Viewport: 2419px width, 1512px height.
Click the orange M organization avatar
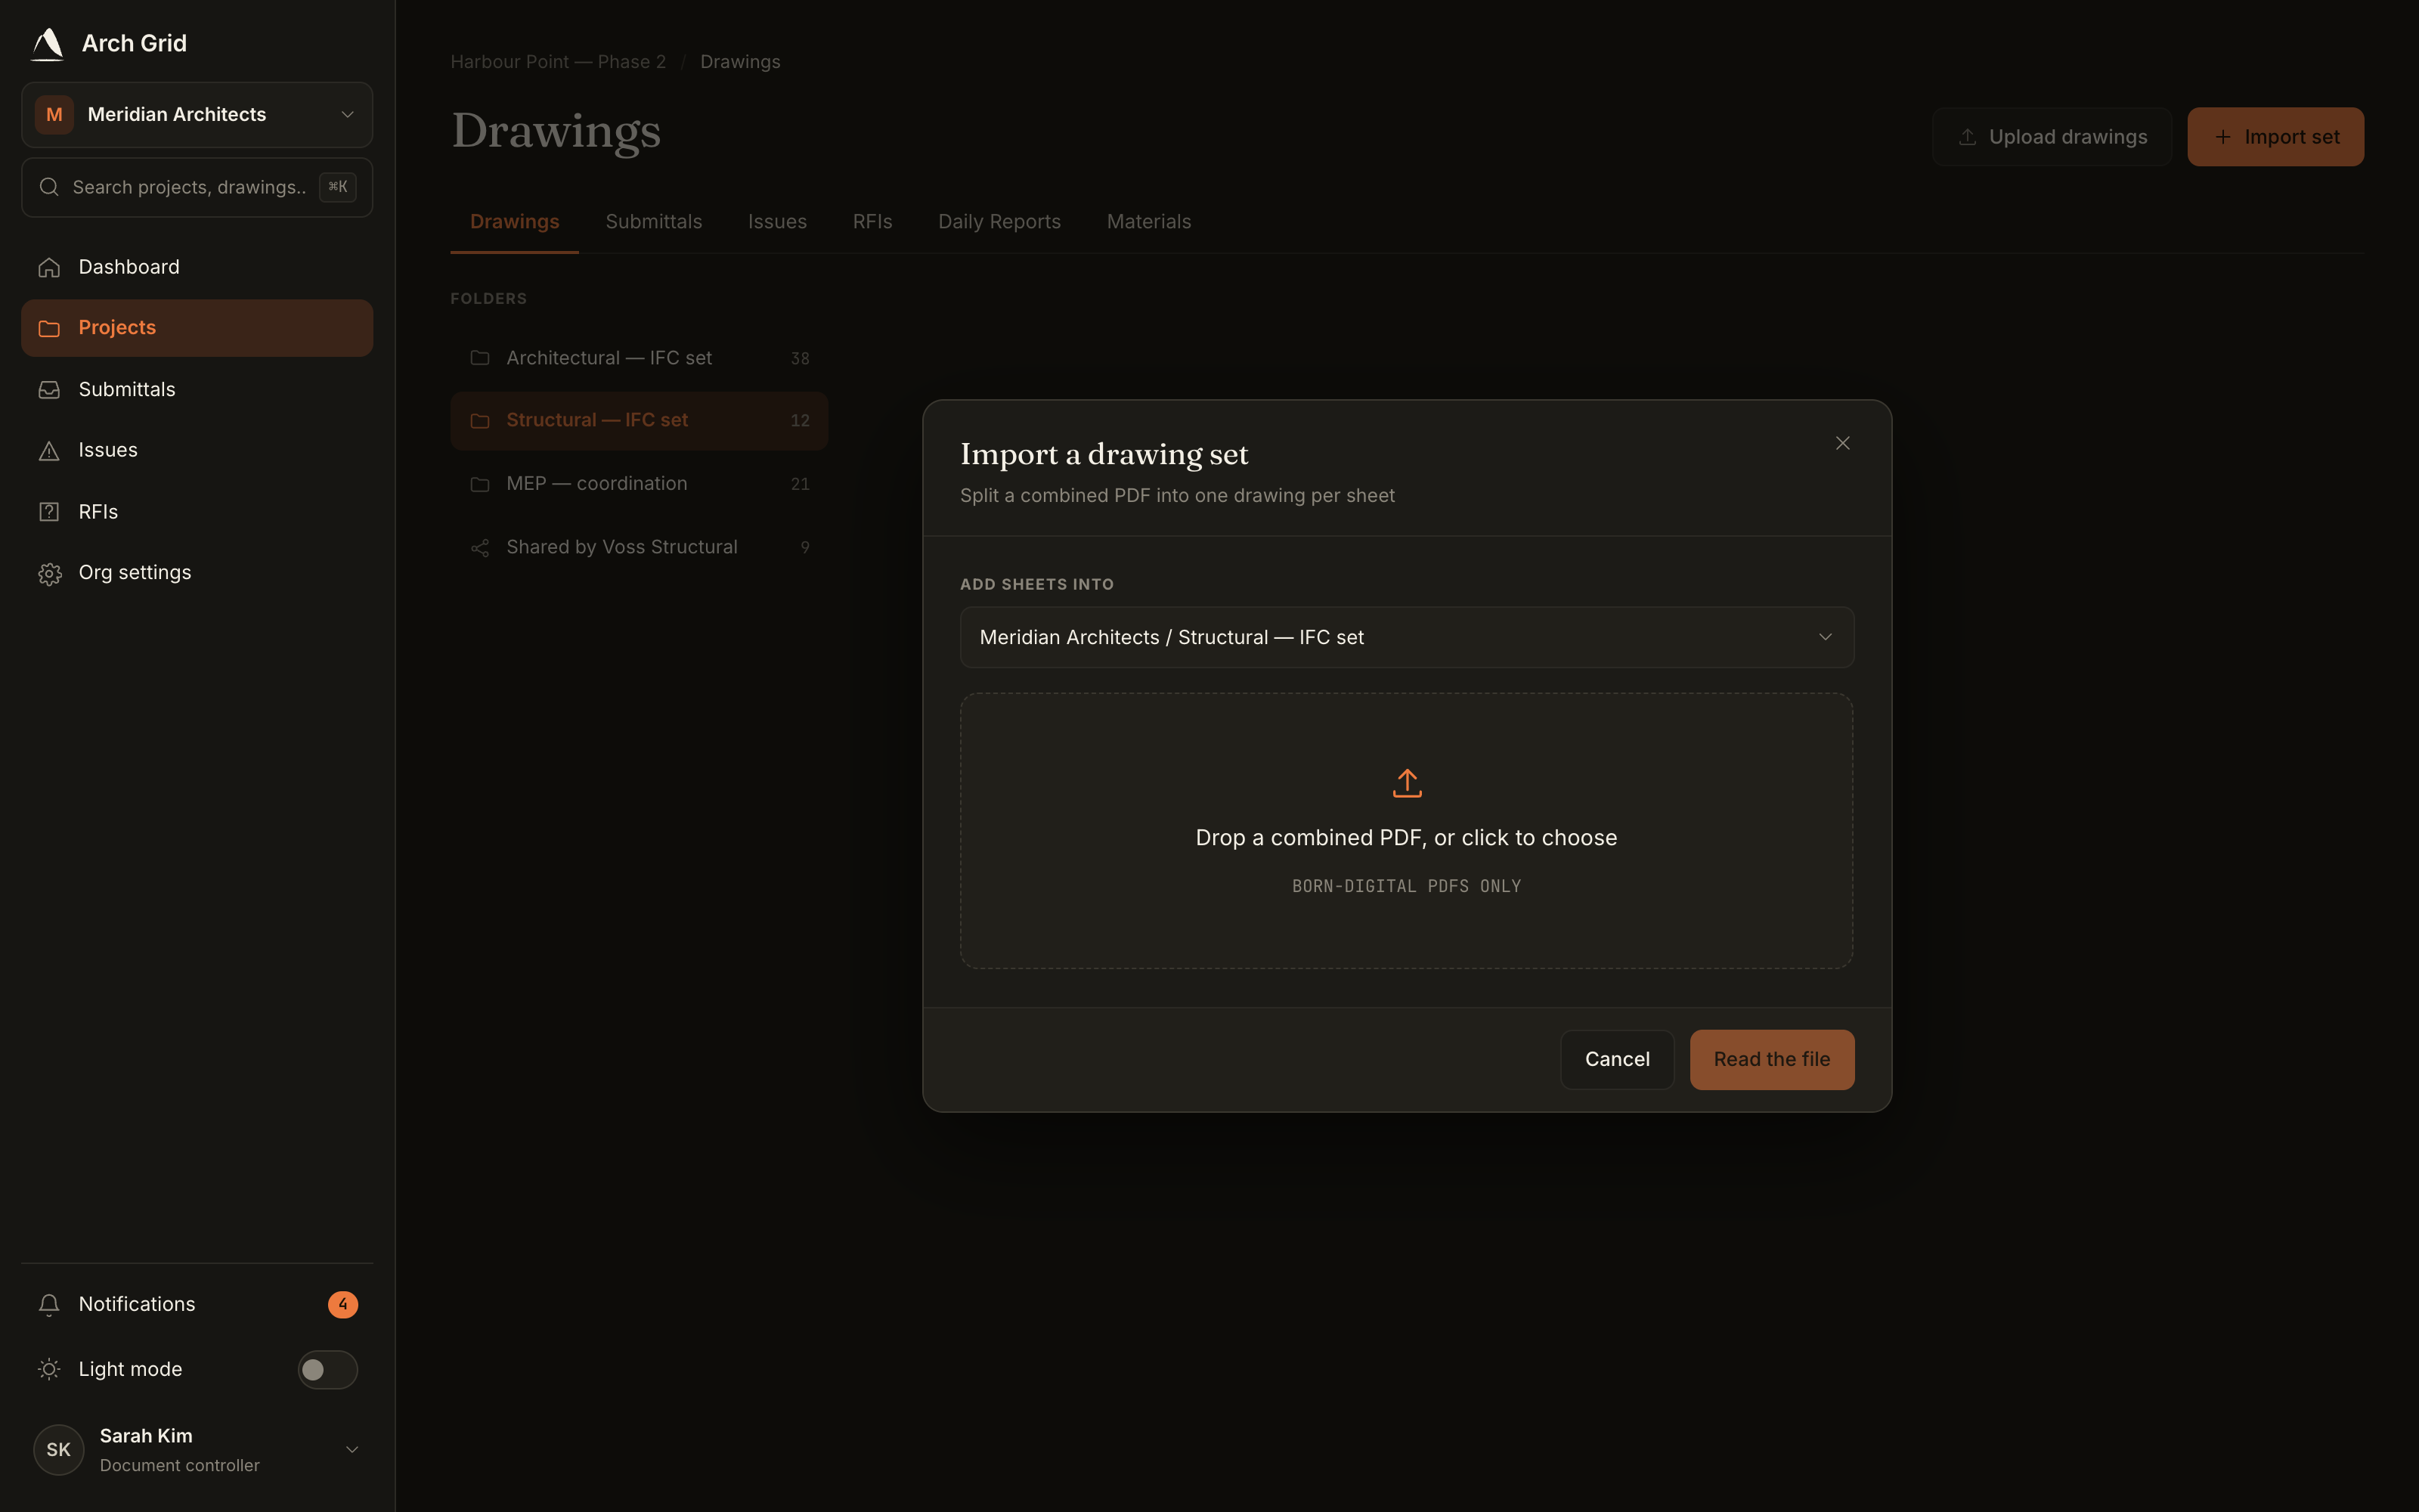[x=55, y=115]
